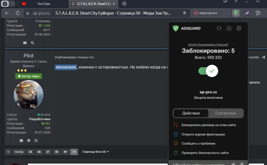Image resolution: width=267 pixels, height=165 pixels.
Task: Select the "Действия" tab in AdGuard
Action: coord(191,113)
